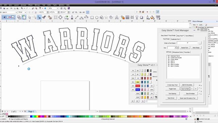Click the Text Spacing button
This screenshot has width=218, height=123.
172,94
